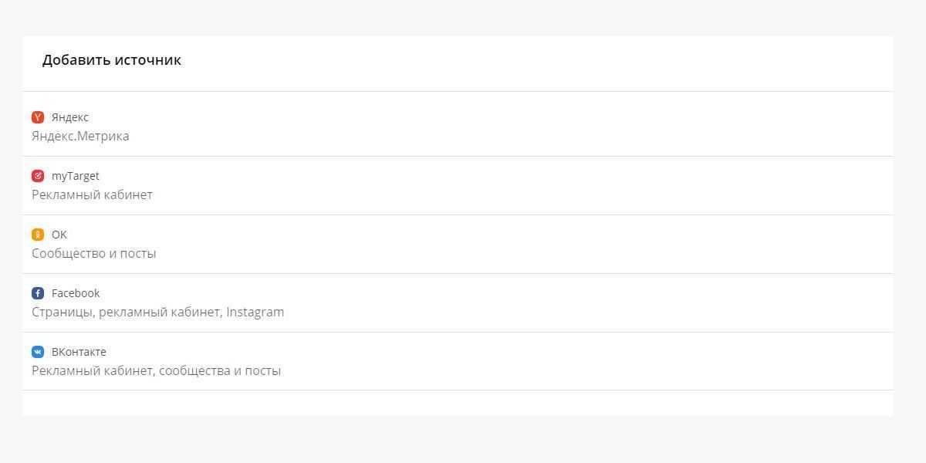This screenshot has height=463, width=926.
Task: Choose Рекламный кабинет, сообщества и посты text
Action: (x=156, y=371)
